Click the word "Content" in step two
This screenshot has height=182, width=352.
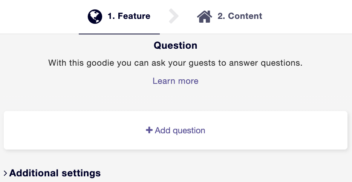(245, 16)
